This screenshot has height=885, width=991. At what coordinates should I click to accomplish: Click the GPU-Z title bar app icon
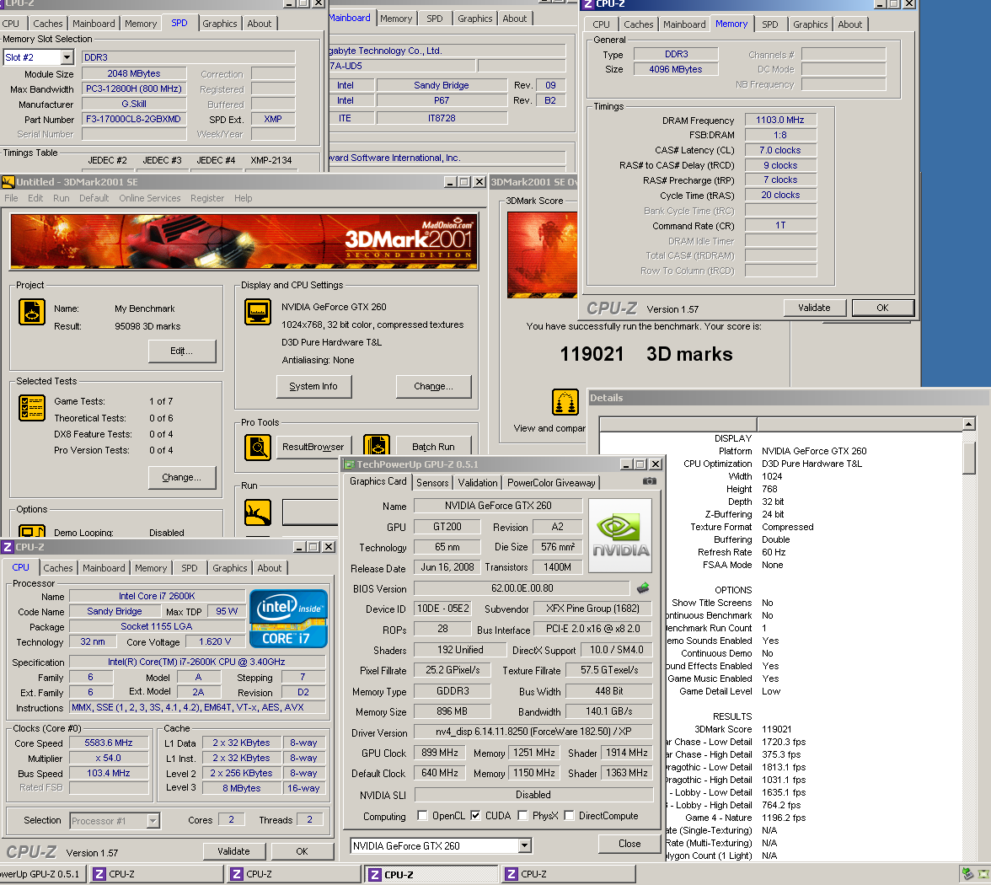(349, 464)
